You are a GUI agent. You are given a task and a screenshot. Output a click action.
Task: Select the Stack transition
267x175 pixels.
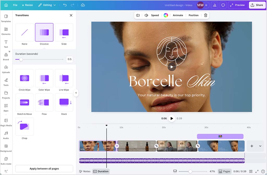[x=64, y=102]
